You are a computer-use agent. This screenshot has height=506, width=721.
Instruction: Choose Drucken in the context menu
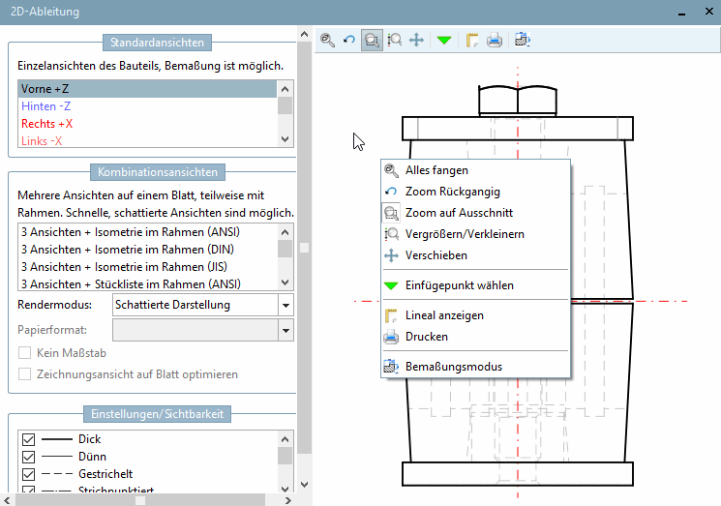pos(426,337)
